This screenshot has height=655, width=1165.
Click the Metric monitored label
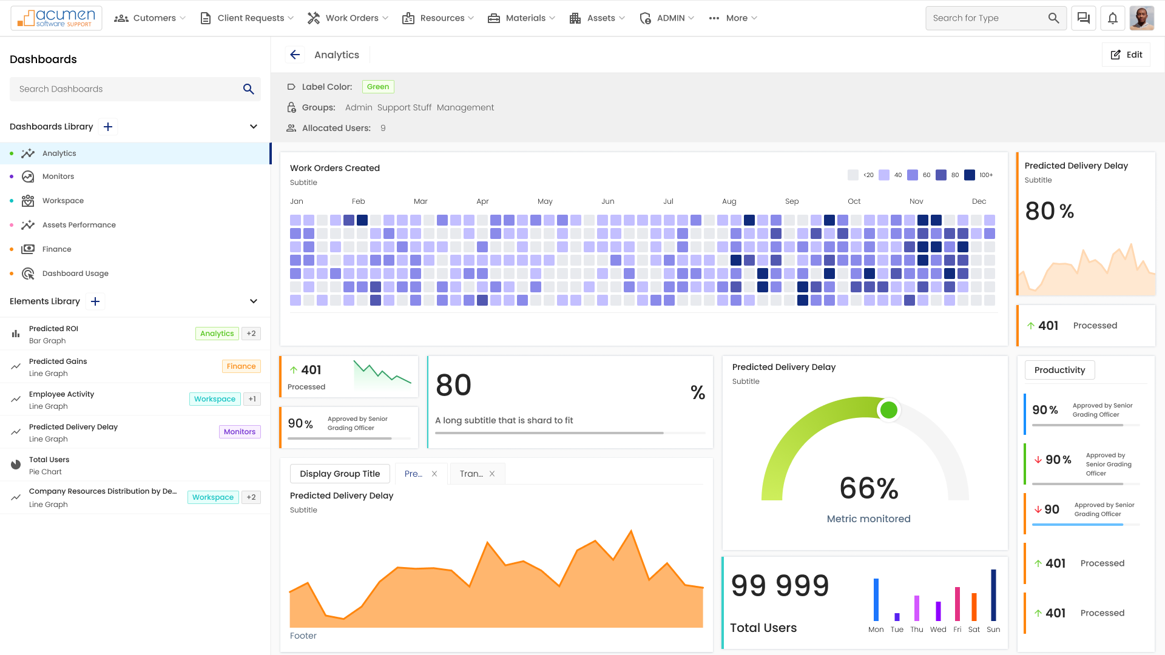point(868,519)
